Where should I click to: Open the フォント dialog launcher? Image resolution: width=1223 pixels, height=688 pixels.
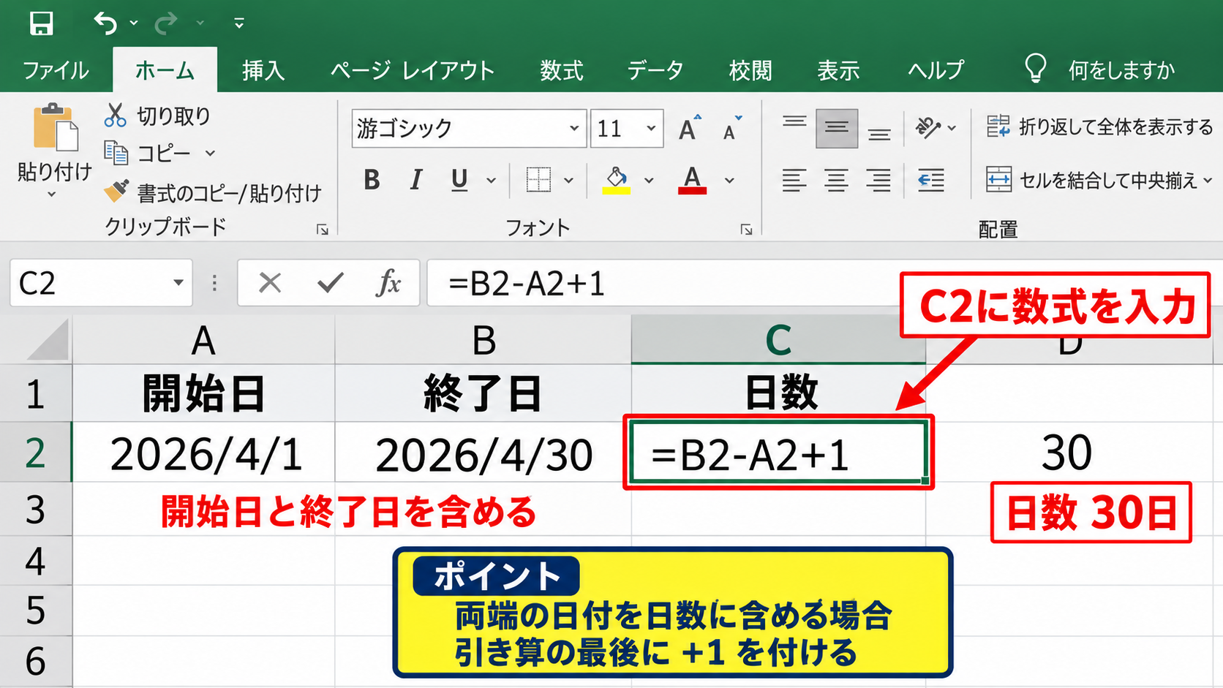pos(746,230)
